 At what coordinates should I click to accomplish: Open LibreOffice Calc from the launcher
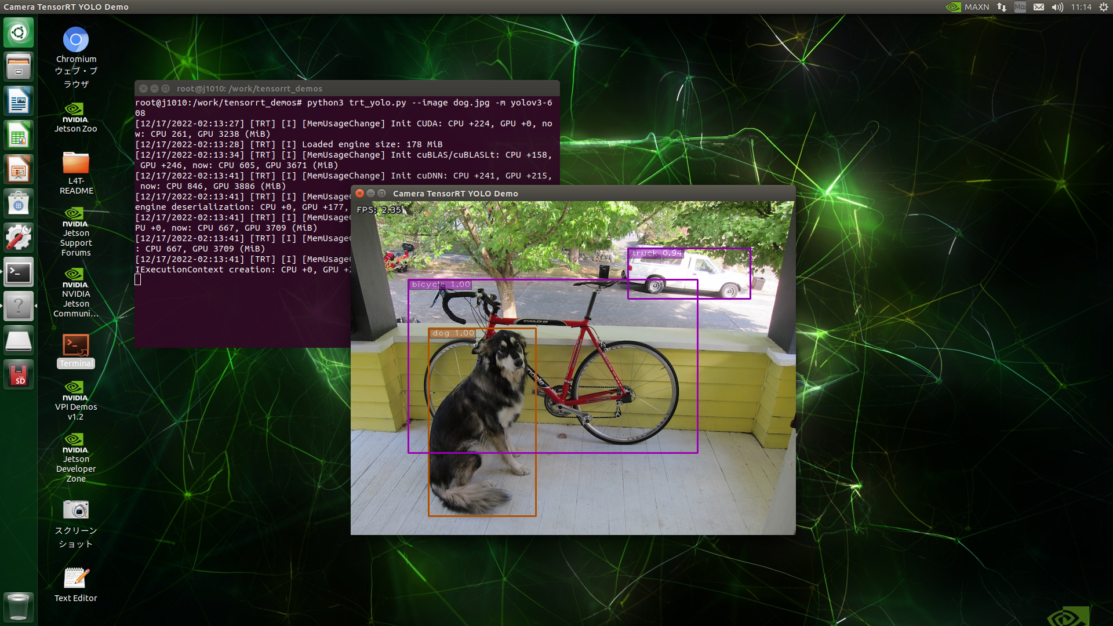click(19, 136)
